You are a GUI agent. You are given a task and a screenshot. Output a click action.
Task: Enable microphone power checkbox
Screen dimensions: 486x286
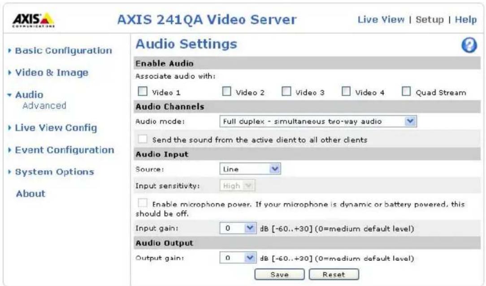(x=143, y=203)
